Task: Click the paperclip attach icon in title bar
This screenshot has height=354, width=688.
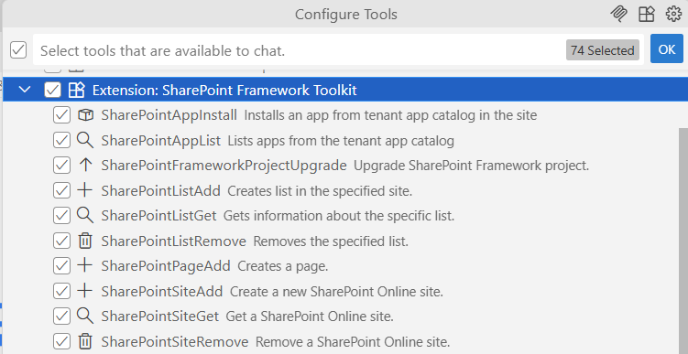Action: point(618,14)
